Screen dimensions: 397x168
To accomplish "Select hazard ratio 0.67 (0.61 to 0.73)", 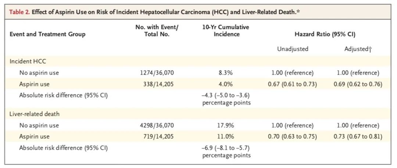I will (x=293, y=84).
